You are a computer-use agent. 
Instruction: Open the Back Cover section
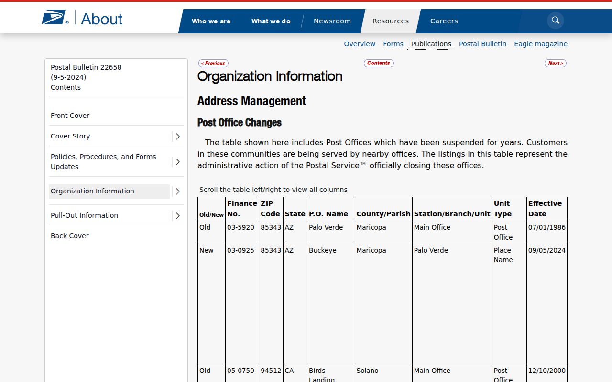[70, 236]
